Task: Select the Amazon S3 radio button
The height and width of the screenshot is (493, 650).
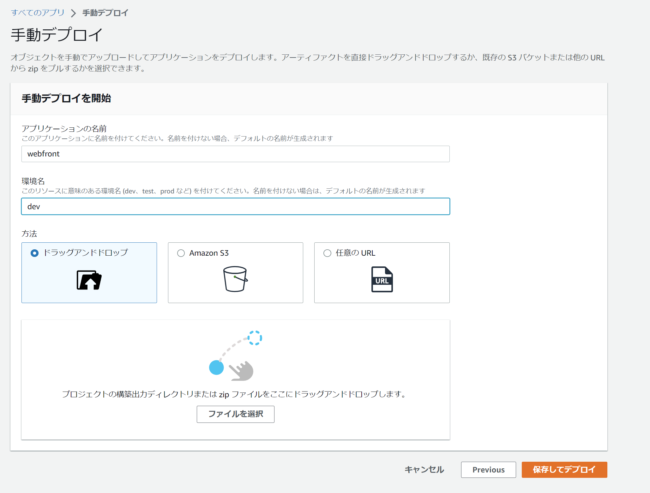Action: [181, 253]
